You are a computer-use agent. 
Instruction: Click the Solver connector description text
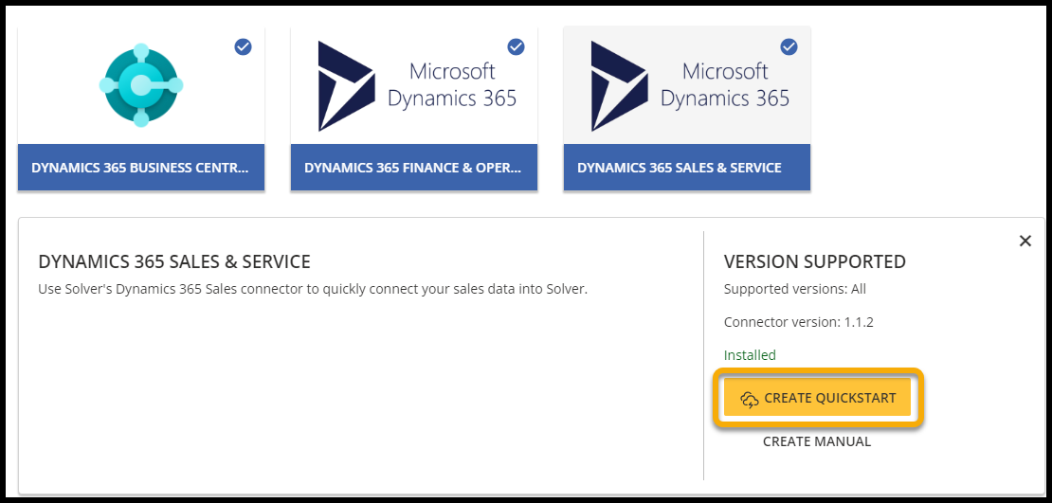(312, 289)
